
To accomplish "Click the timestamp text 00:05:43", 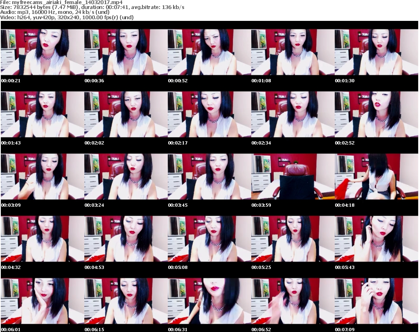I will (x=345, y=267).
